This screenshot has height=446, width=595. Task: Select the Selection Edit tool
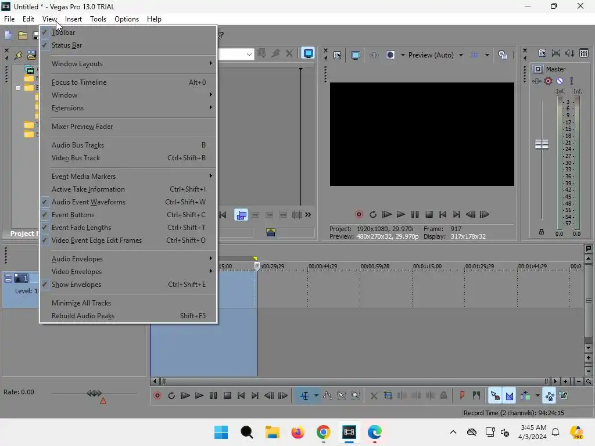342,395
